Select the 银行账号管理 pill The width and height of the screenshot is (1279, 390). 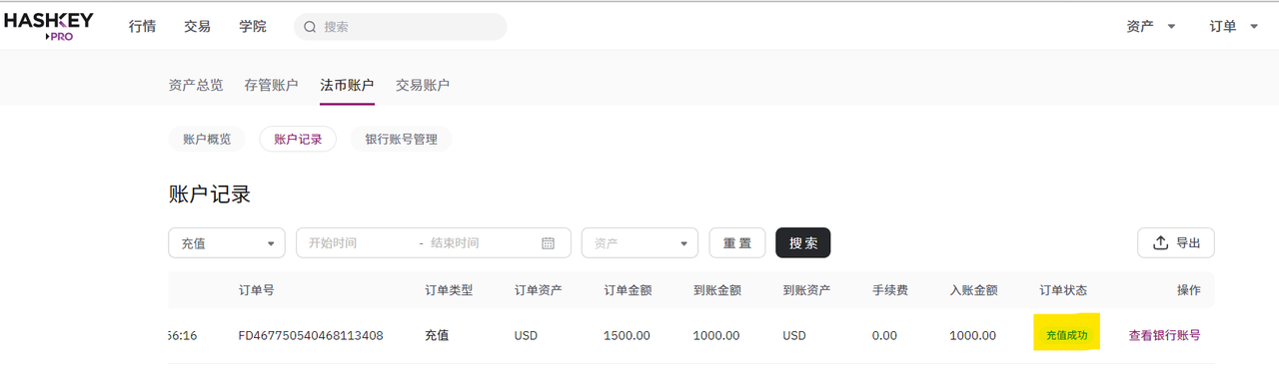click(x=401, y=140)
